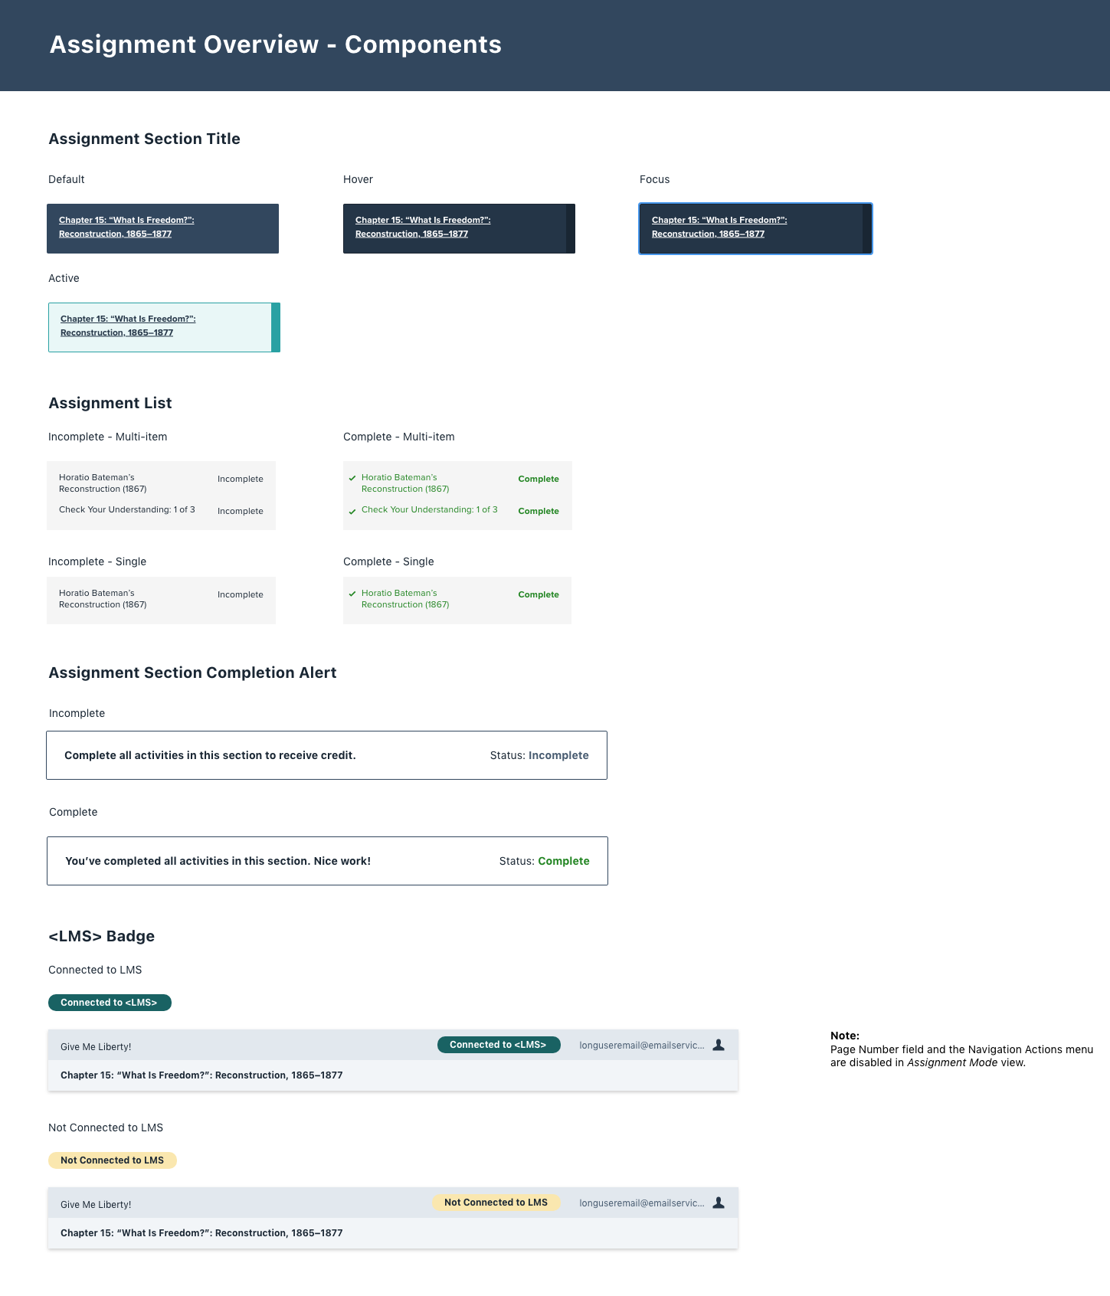This screenshot has width=1110, height=1296.
Task: Click 'Complete all activities in this section' alert text
Action: pyautogui.click(x=210, y=755)
